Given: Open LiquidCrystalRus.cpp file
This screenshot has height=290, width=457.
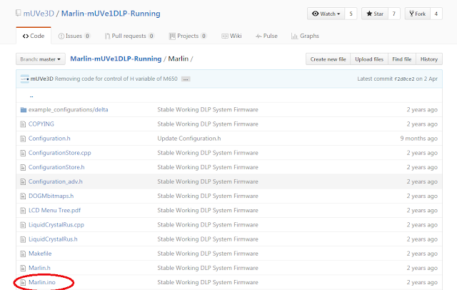Looking at the screenshot, I should pyautogui.click(x=56, y=225).
